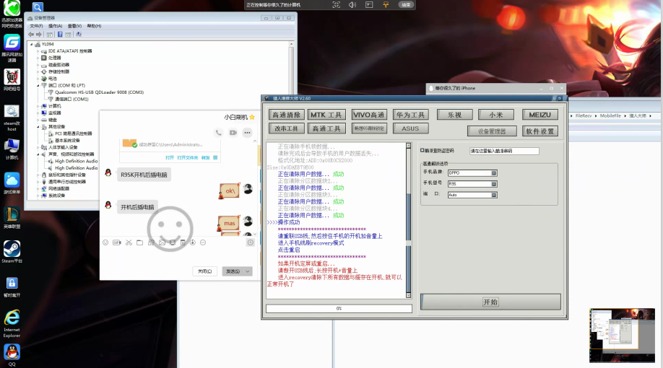Click the GIF icon in QQ chat toolbar
Screen dimensions: 663x368
[117, 242]
